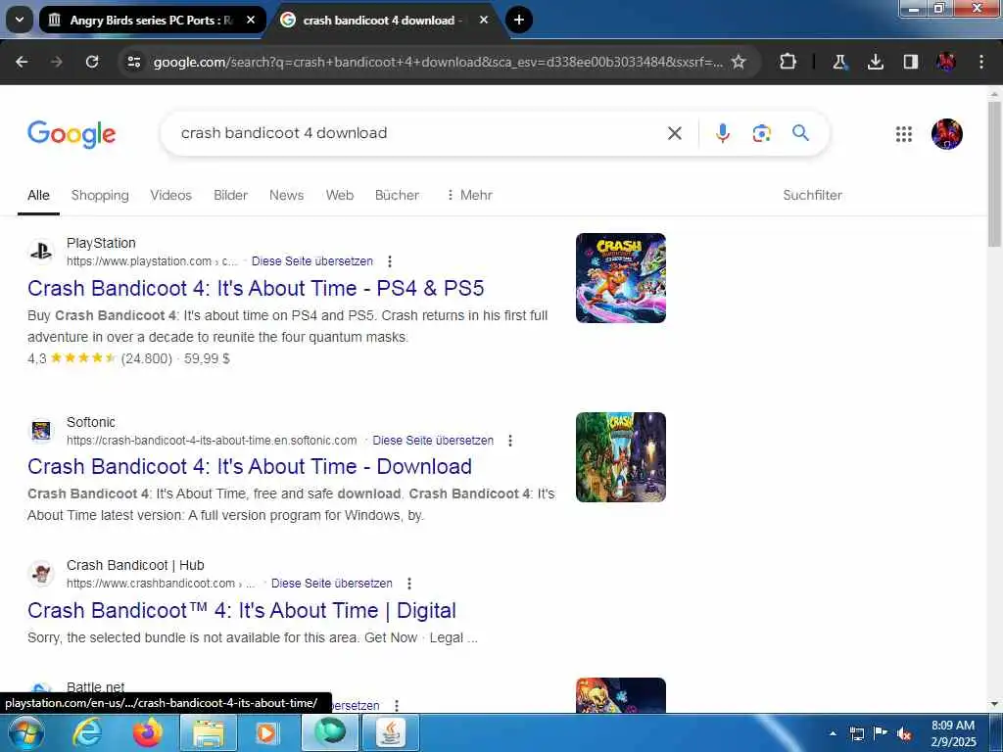Go forward with the forward arrow

[57, 62]
